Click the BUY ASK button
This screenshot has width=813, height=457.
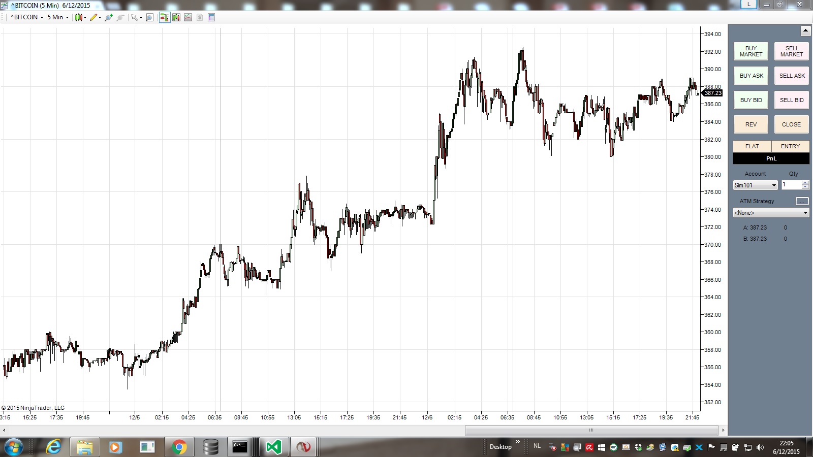[751, 76]
